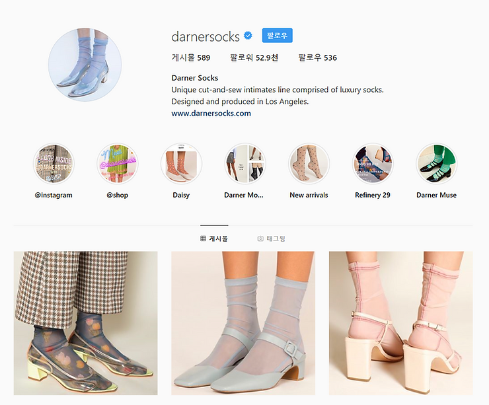Image resolution: width=489 pixels, height=405 pixels.
Task: Open the @shop story highlight
Action: tap(117, 163)
